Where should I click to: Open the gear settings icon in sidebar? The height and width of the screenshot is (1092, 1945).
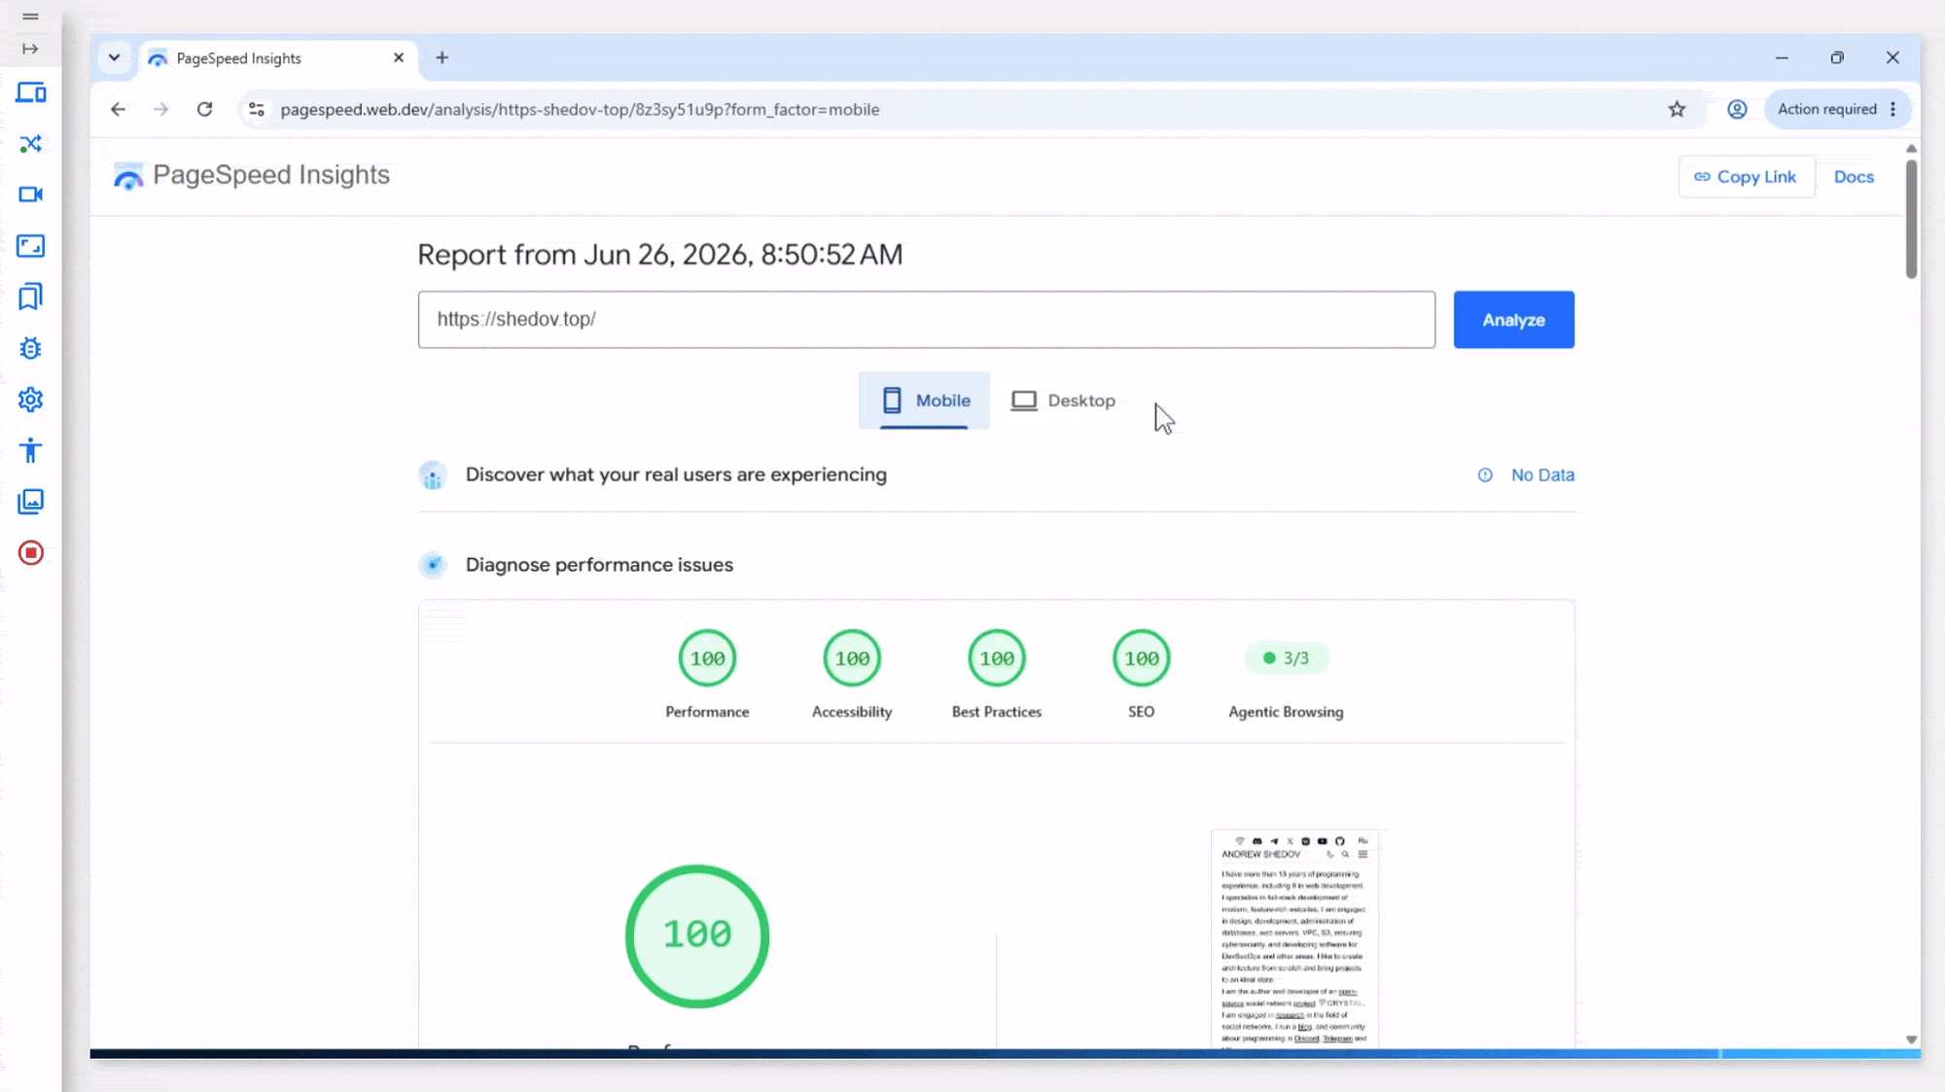point(31,400)
